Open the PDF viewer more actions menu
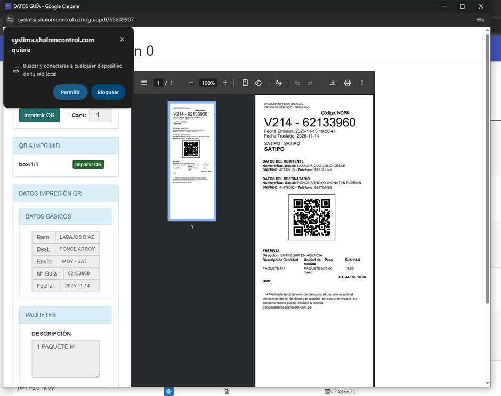The height and width of the screenshot is (396, 501). pos(362,83)
